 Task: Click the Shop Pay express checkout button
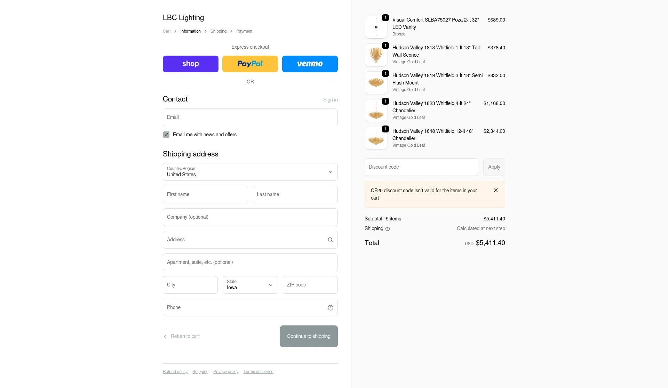point(190,64)
